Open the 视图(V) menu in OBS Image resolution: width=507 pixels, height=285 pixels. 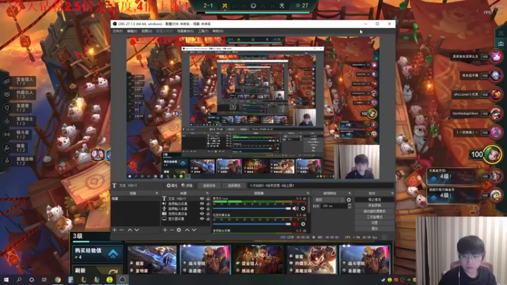(146, 31)
